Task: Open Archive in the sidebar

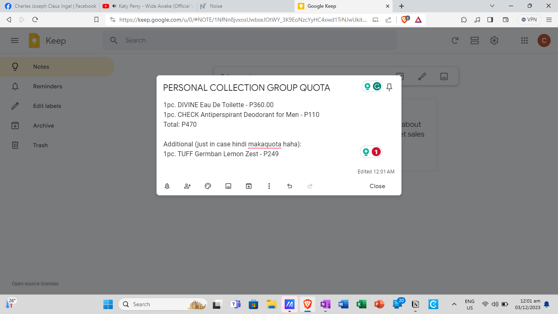Action: (57, 126)
